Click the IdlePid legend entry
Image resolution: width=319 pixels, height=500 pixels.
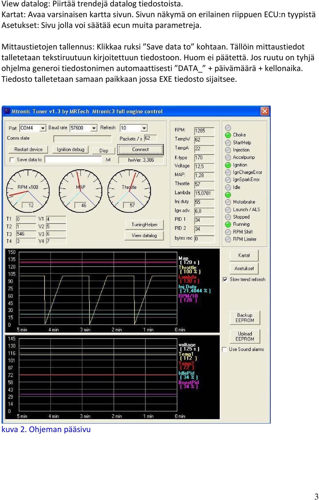tap(188, 375)
